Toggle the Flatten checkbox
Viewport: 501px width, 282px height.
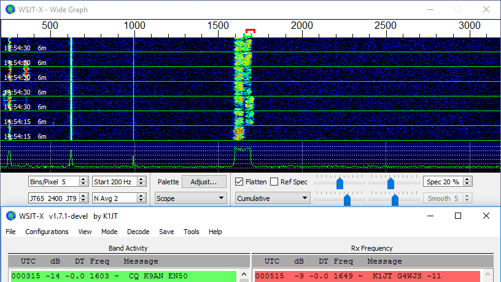tap(239, 182)
